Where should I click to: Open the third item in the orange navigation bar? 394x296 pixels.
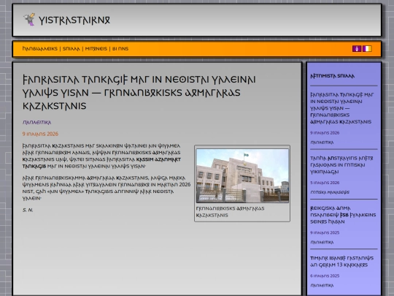96,49
